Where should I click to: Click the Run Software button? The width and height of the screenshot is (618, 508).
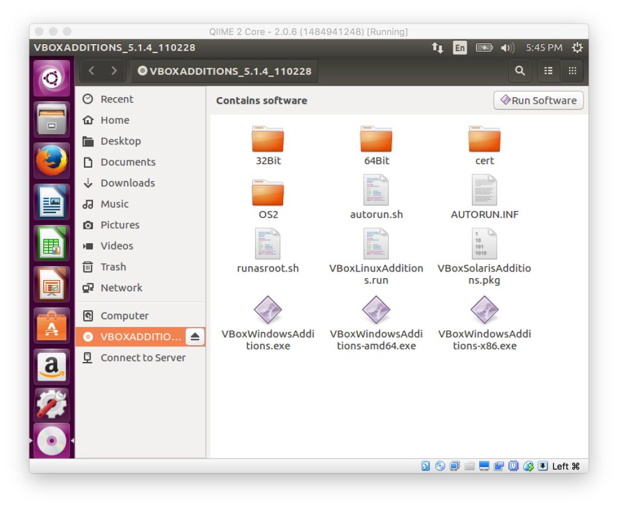pyautogui.click(x=538, y=101)
